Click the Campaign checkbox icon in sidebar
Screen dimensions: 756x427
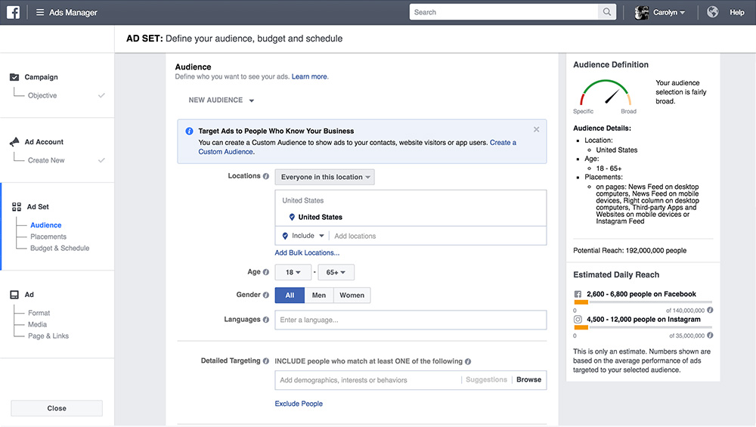click(14, 77)
